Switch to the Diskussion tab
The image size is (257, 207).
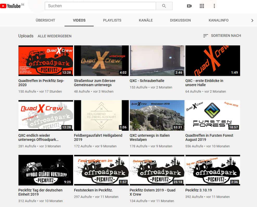[180, 20]
